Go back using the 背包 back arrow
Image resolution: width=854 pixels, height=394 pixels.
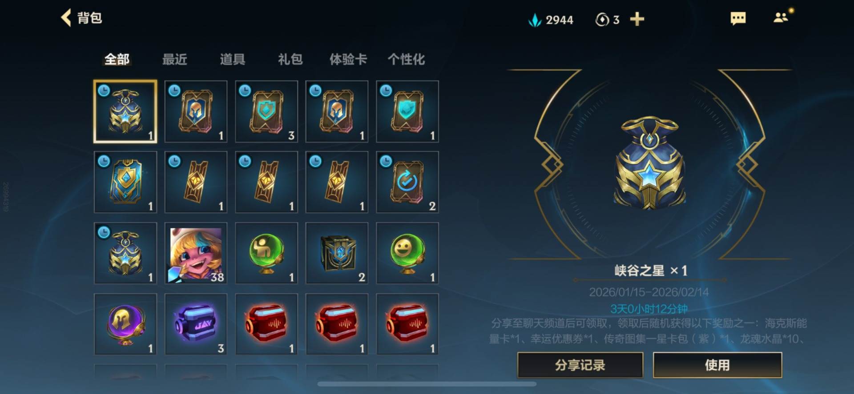click(x=66, y=18)
